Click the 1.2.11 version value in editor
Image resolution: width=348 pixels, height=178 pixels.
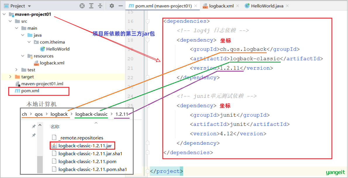click(229, 68)
